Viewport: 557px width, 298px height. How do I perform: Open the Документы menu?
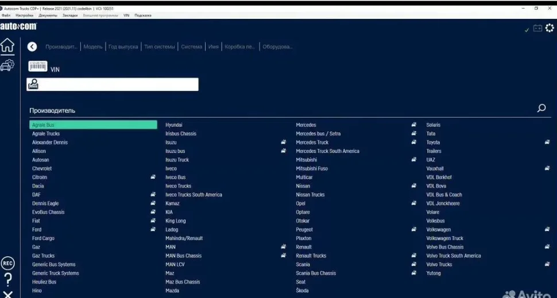click(x=48, y=15)
